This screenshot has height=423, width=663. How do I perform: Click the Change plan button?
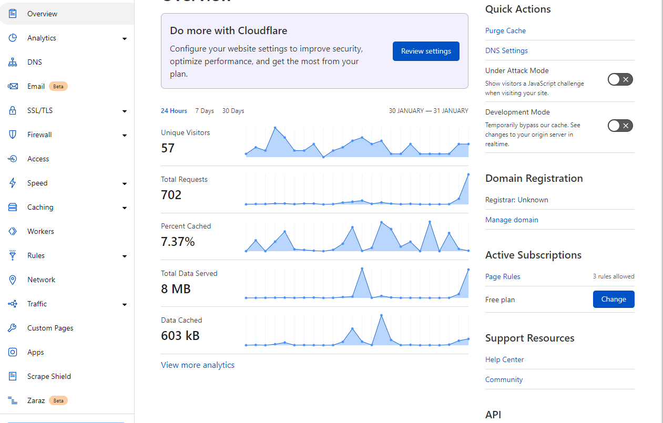(614, 300)
